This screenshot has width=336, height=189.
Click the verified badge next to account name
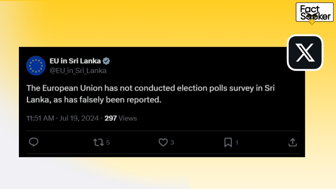pos(106,61)
